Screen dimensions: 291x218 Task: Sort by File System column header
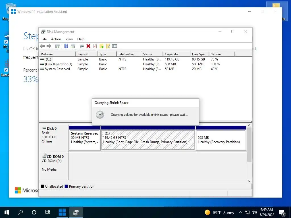tap(129, 54)
